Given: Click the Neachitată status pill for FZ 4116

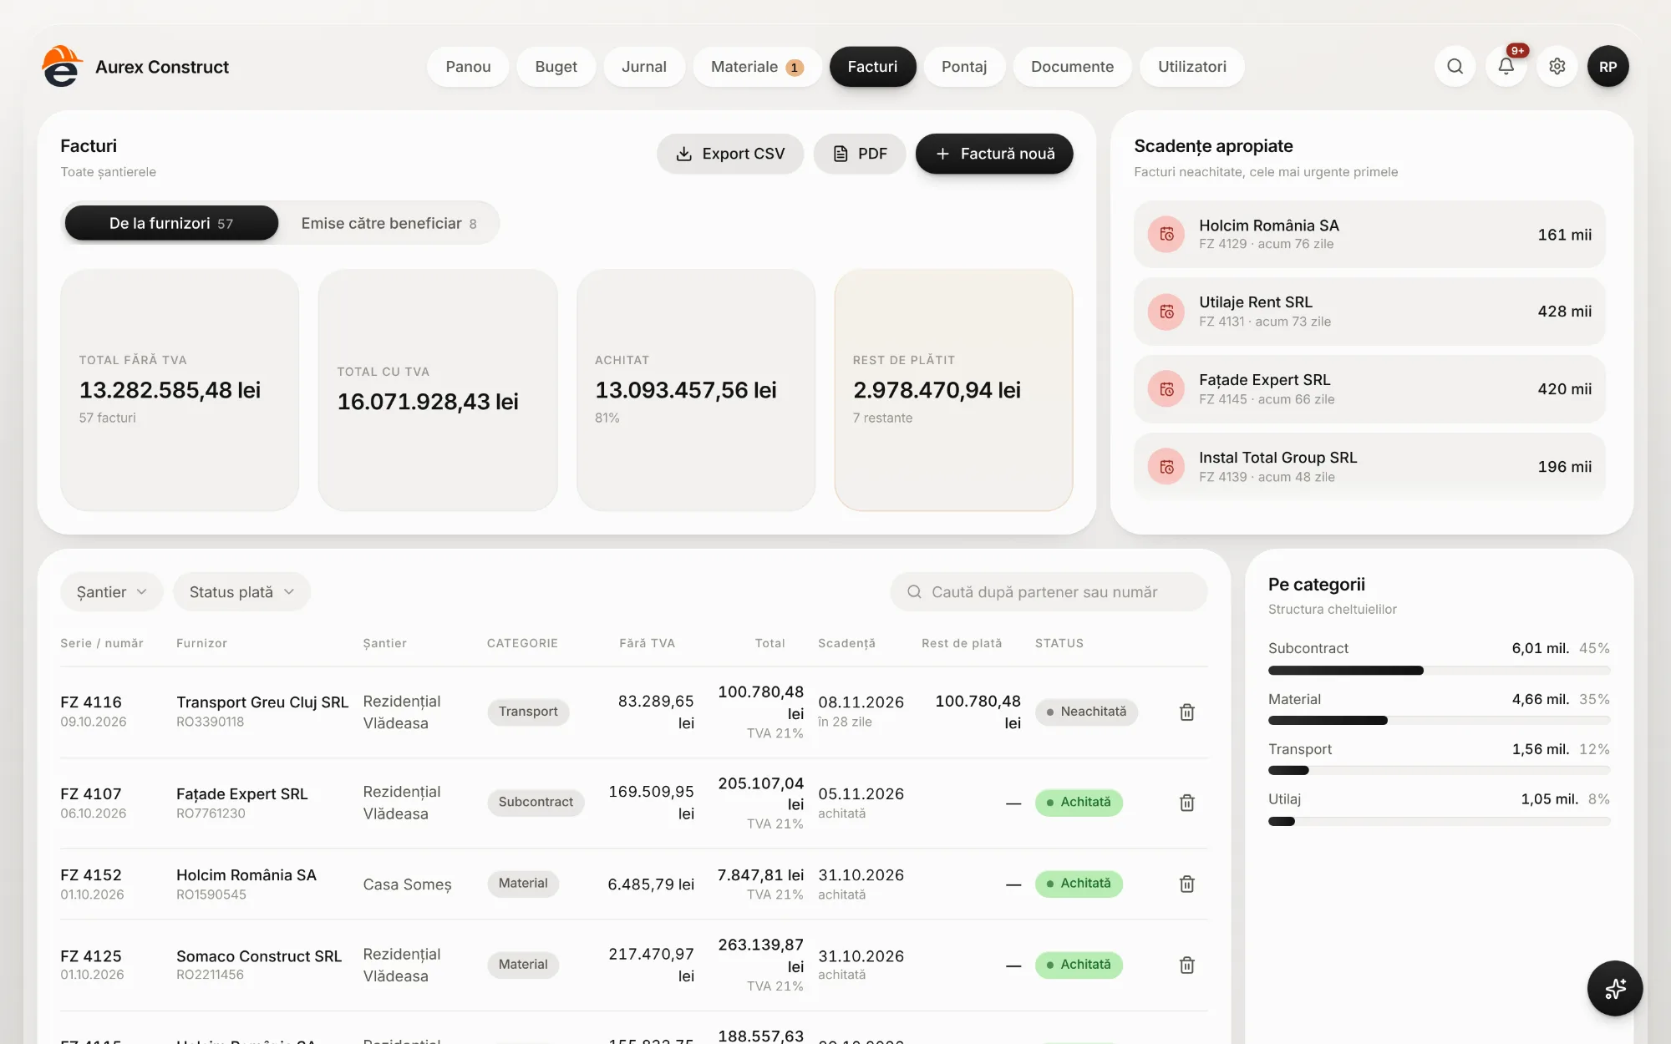Looking at the screenshot, I should click(1086, 712).
